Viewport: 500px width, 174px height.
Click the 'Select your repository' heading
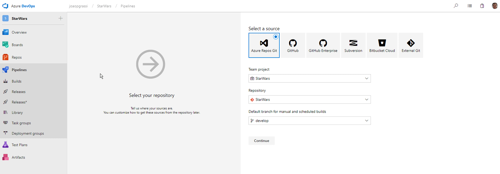[152, 95]
